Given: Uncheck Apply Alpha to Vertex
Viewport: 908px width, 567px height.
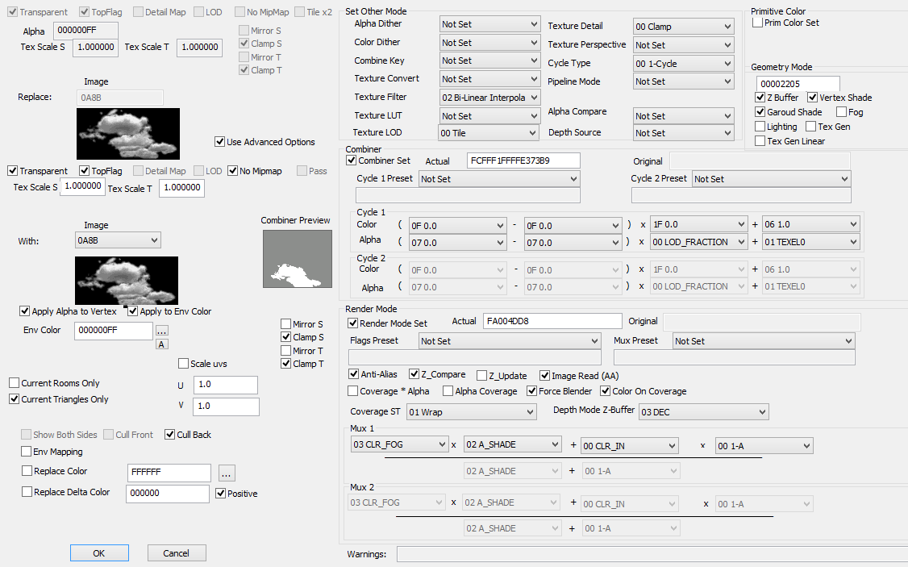Looking at the screenshot, I should pyautogui.click(x=24, y=311).
